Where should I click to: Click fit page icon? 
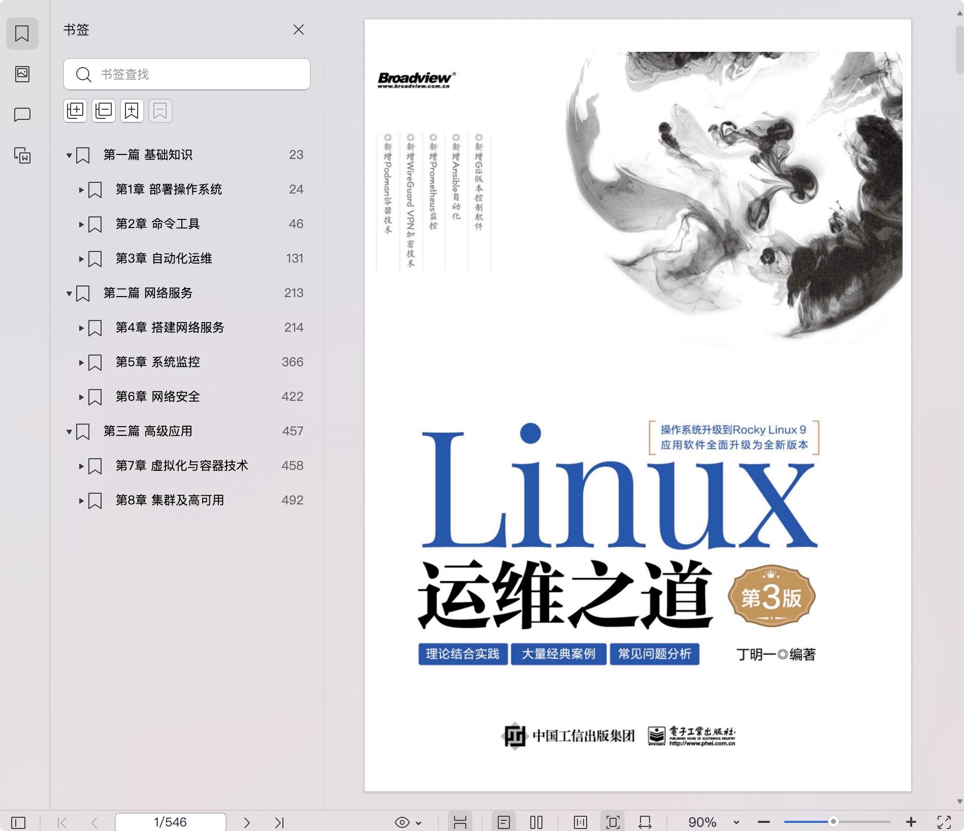click(x=613, y=822)
